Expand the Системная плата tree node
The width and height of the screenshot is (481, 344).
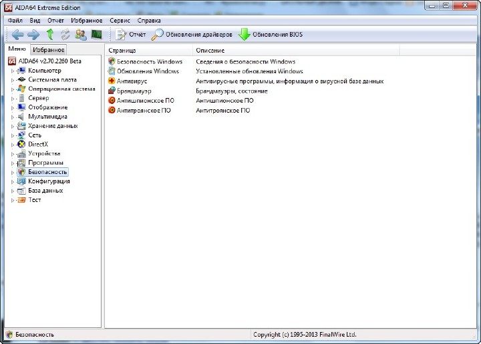pos(12,80)
